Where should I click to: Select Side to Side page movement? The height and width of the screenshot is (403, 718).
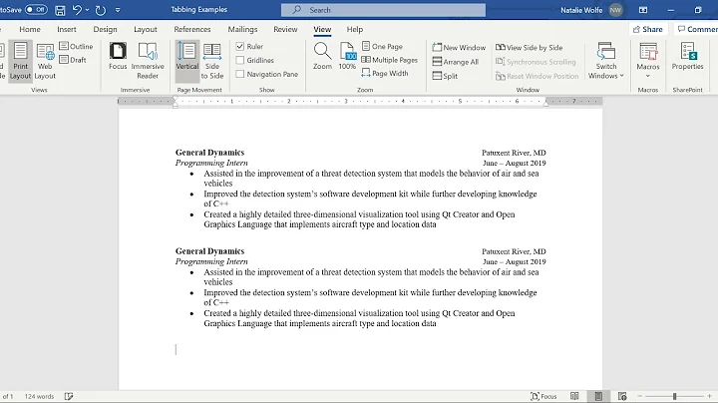coord(212,61)
